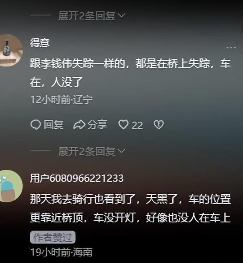The image size is (243, 263).
Task: Click 分享 text on 得意's comment
Action: (x=98, y=125)
